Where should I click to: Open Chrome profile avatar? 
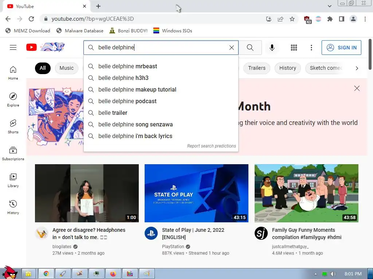pyautogui.click(x=353, y=19)
